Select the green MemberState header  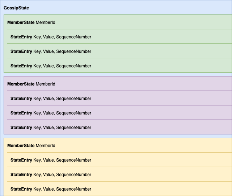[x=31, y=22]
